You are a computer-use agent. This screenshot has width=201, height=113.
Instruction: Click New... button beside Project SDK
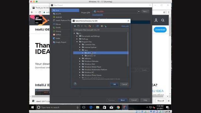[145, 12]
